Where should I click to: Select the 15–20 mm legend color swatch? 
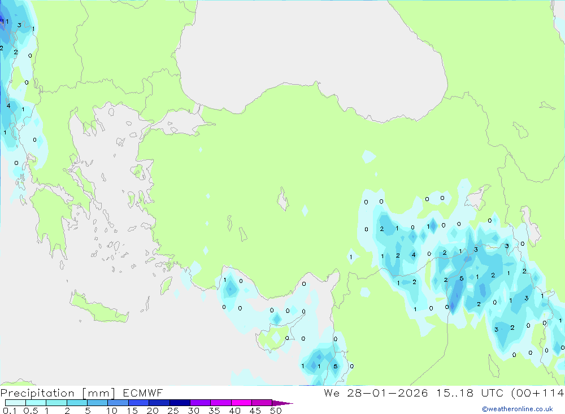[x=138, y=403]
